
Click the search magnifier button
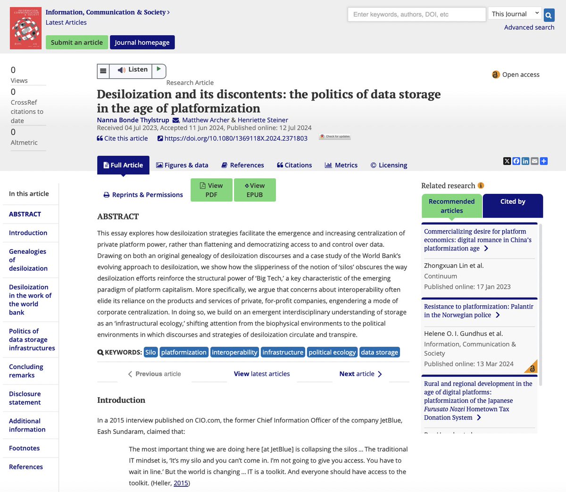tap(549, 15)
